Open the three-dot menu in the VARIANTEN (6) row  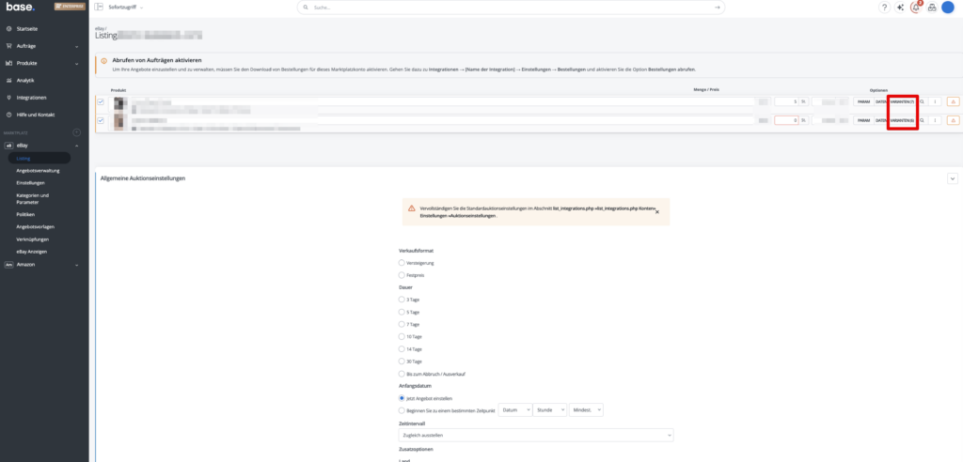click(935, 120)
